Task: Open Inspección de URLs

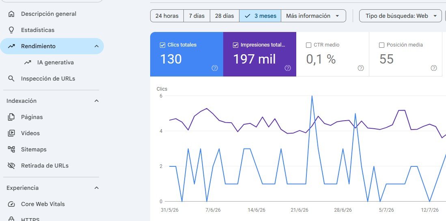Action: pos(48,79)
